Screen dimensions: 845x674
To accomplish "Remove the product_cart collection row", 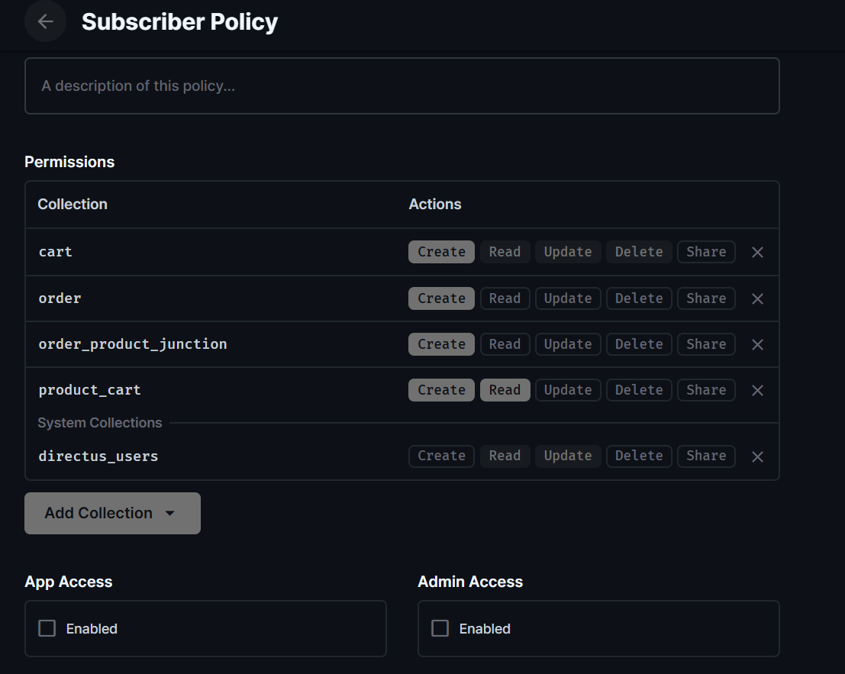I will coord(757,390).
